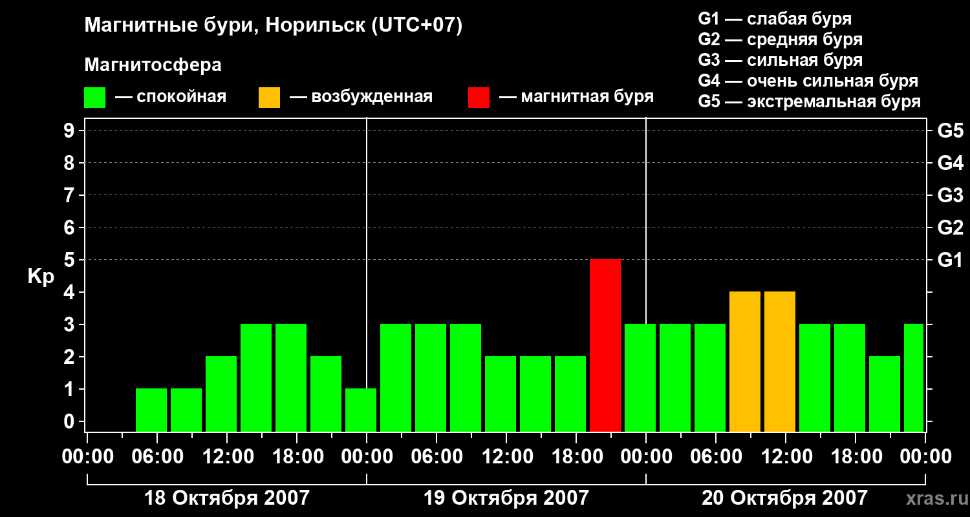This screenshot has height=517, width=970.
Task: Click the 'G5 — экстремальная буря' legend entry
Action: click(810, 101)
